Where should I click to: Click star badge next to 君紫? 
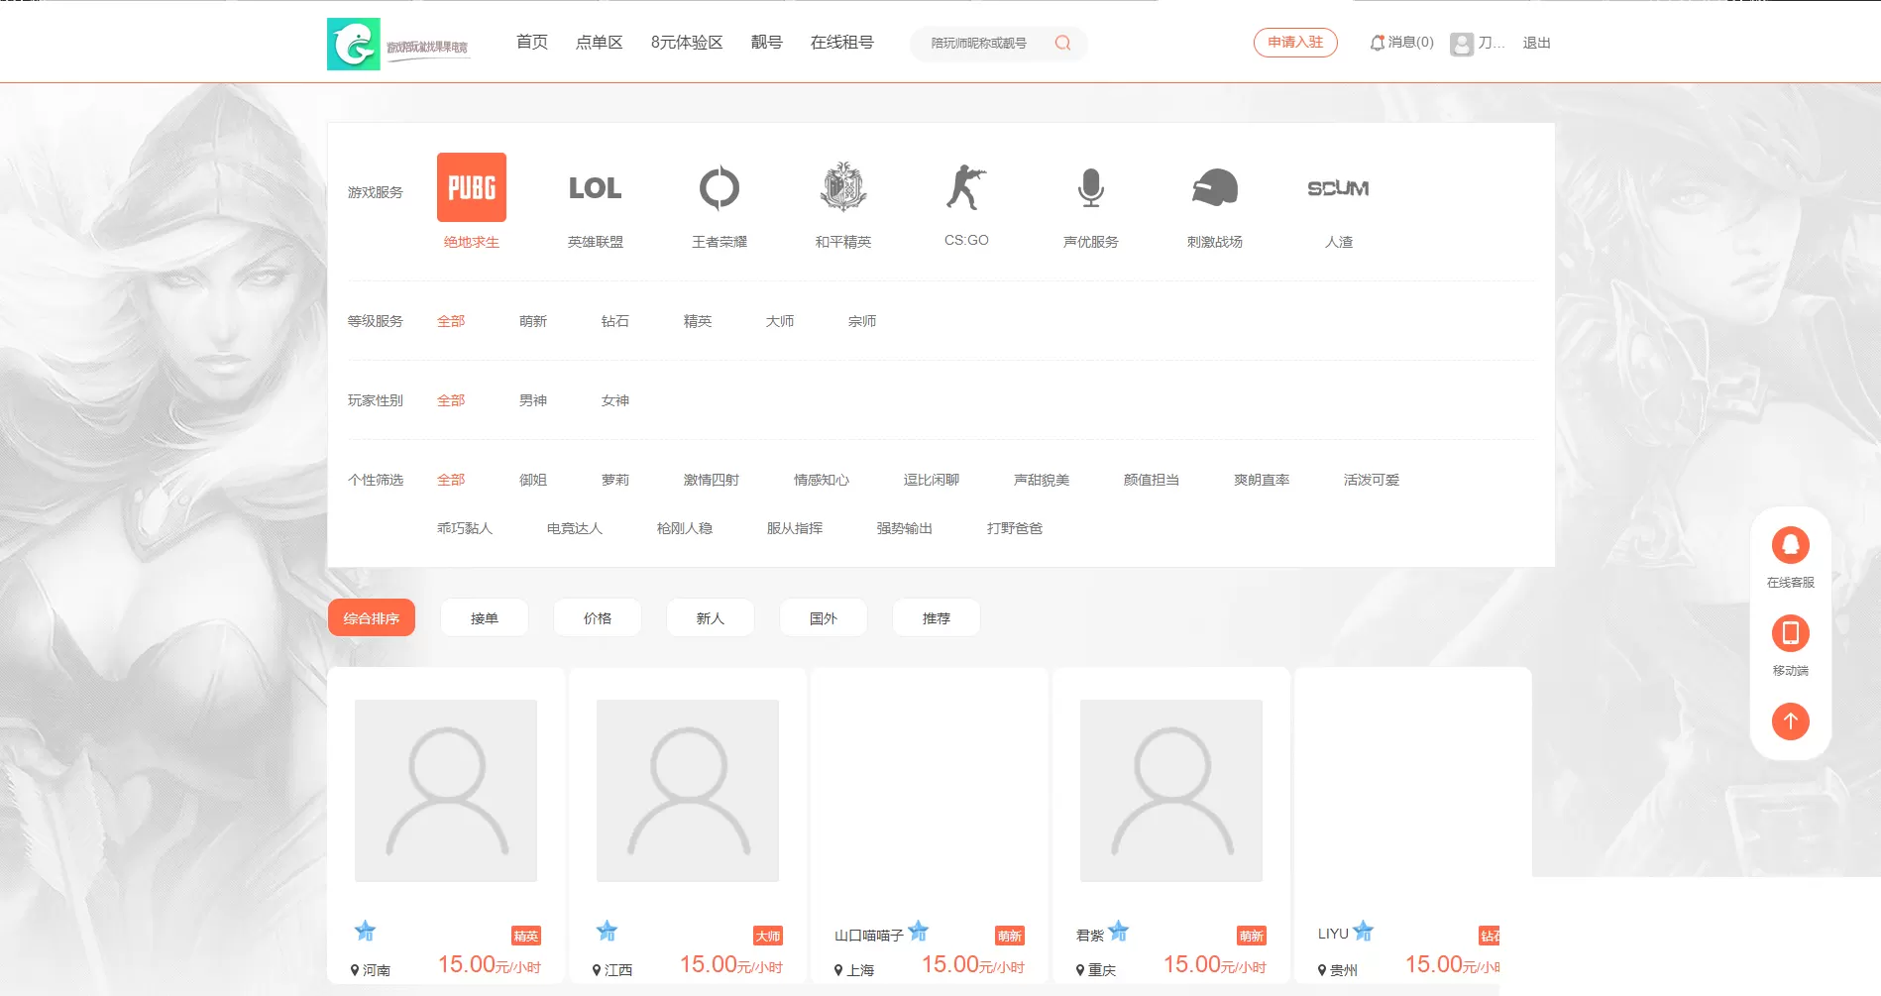click(1119, 931)
